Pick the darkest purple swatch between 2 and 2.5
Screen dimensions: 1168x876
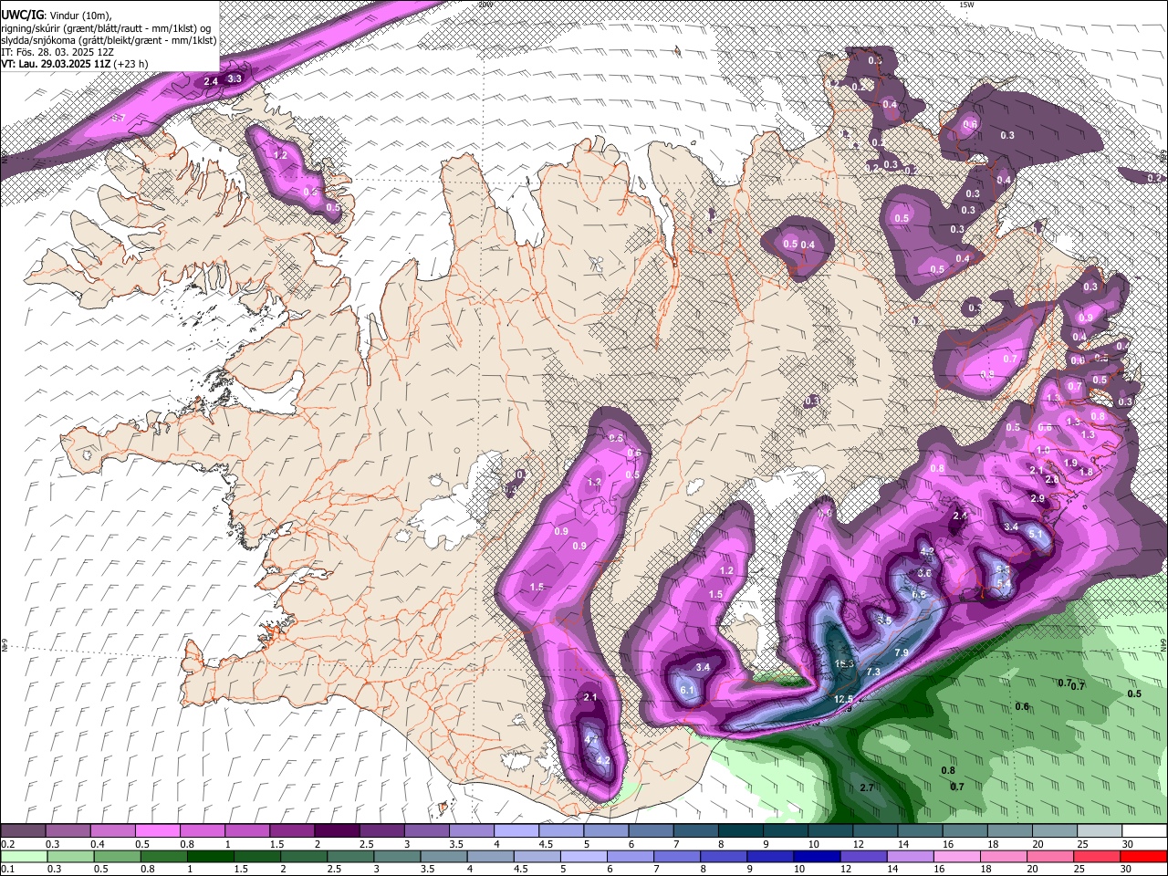click(x=337, y=830)
